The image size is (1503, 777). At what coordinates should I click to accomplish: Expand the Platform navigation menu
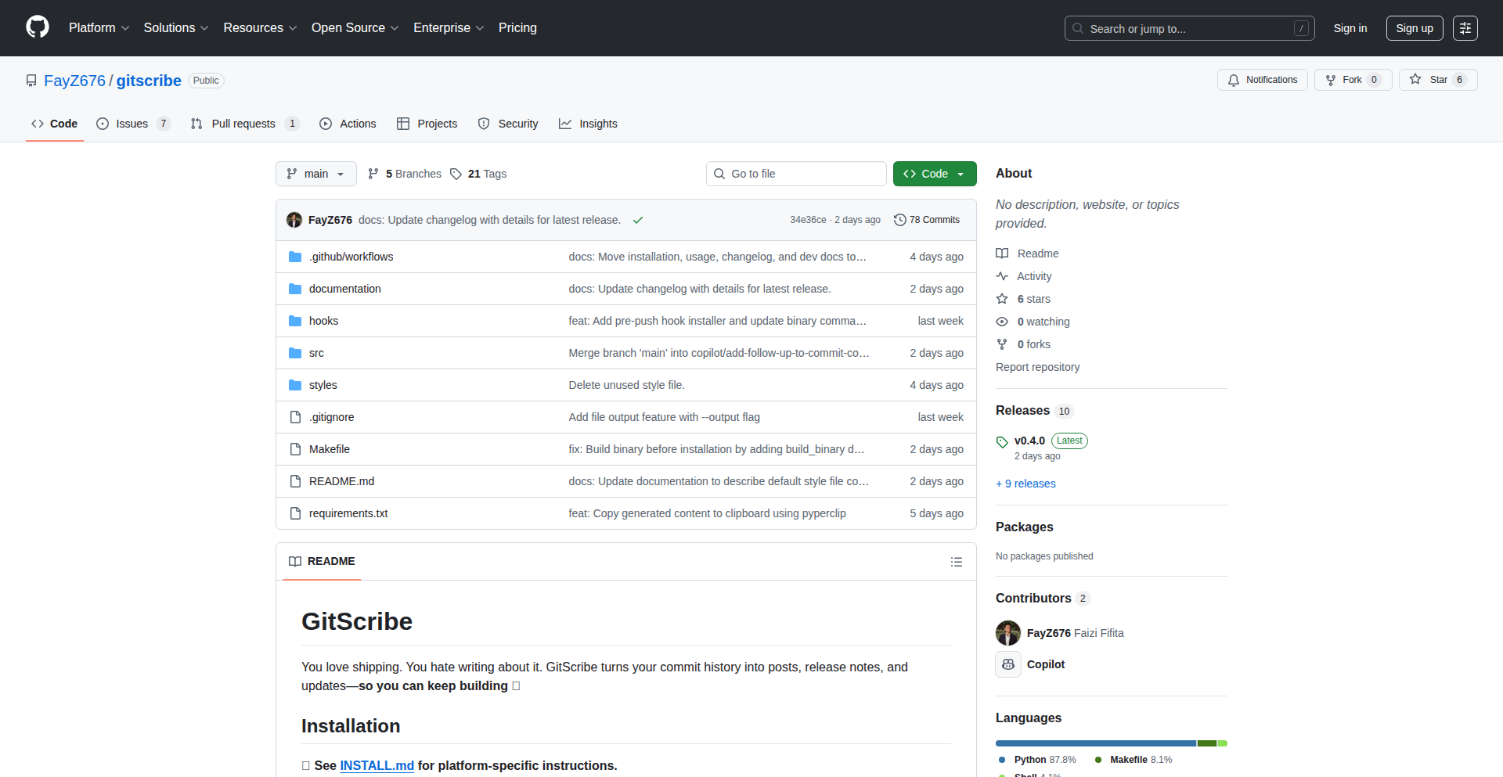[x=99, y=28]
